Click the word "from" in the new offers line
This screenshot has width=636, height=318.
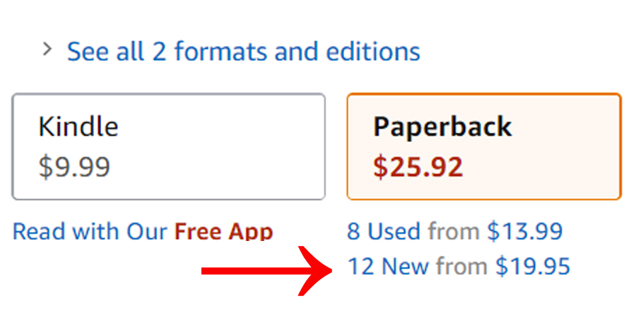pos(461,266)
